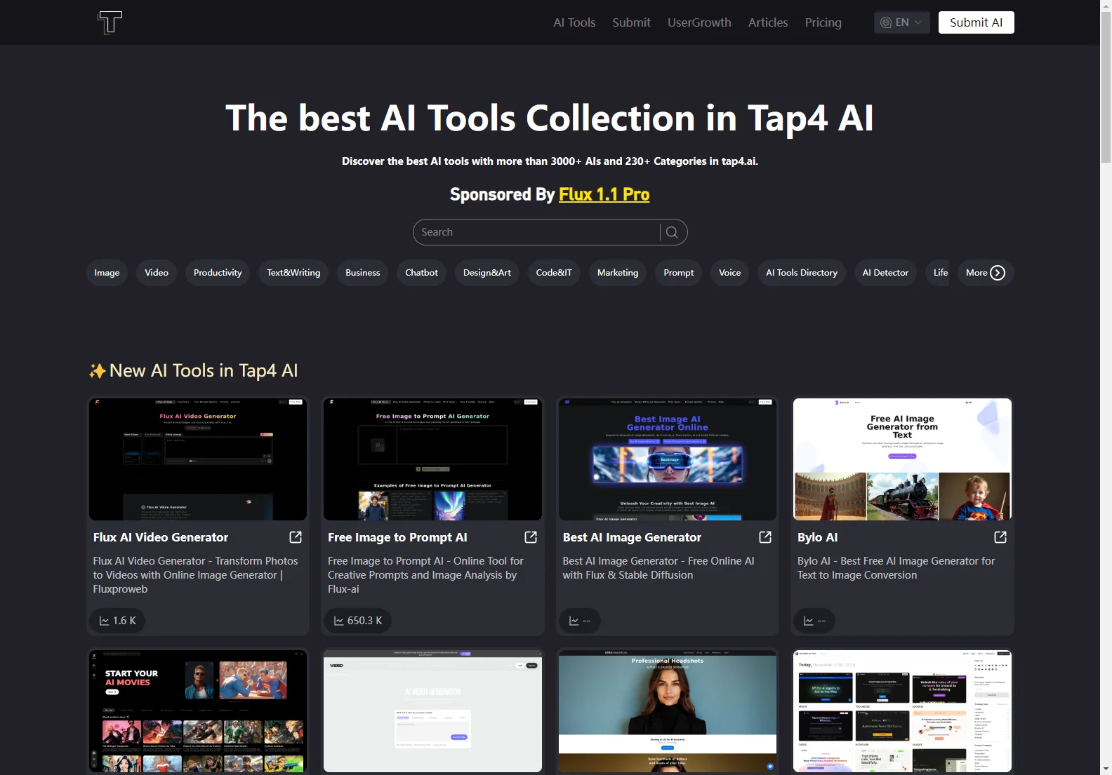Click the Bylo AI description text
The width and height of the screenshot is (1112, 775).
tap(896, 568)
